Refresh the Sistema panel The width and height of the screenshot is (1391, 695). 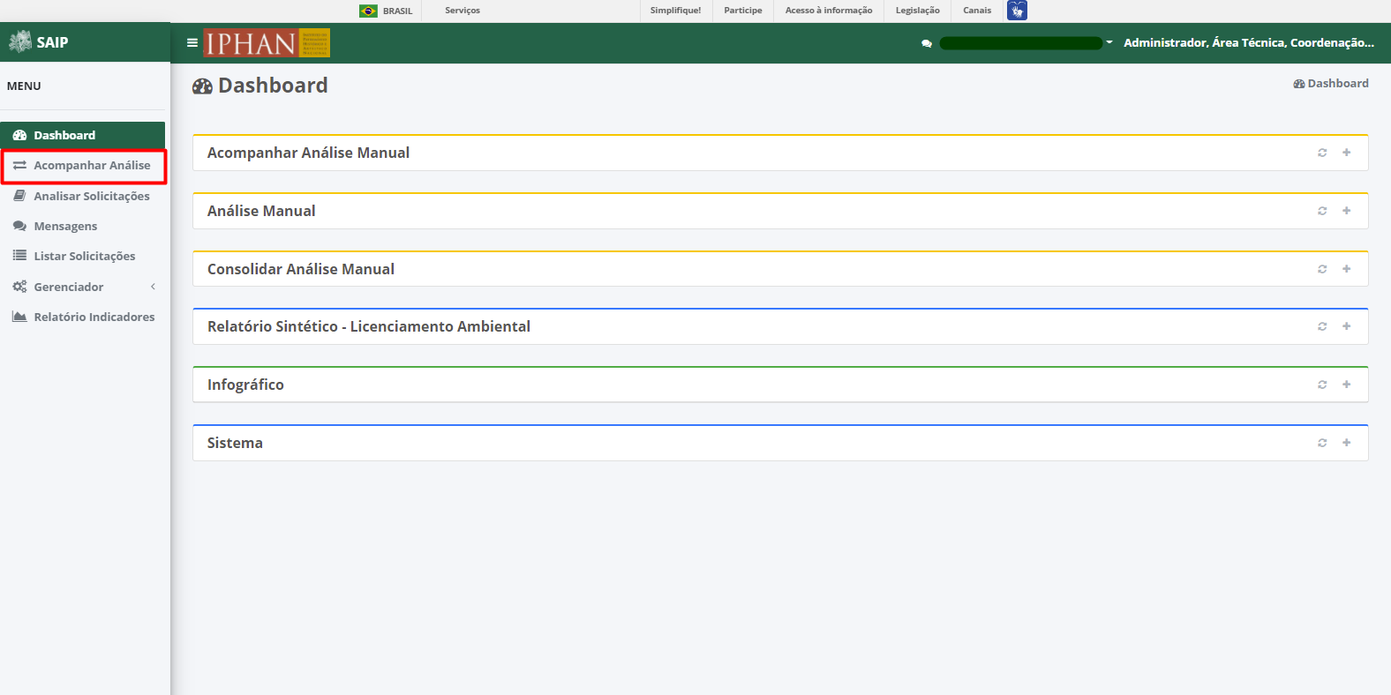[x=1322, y=443]
